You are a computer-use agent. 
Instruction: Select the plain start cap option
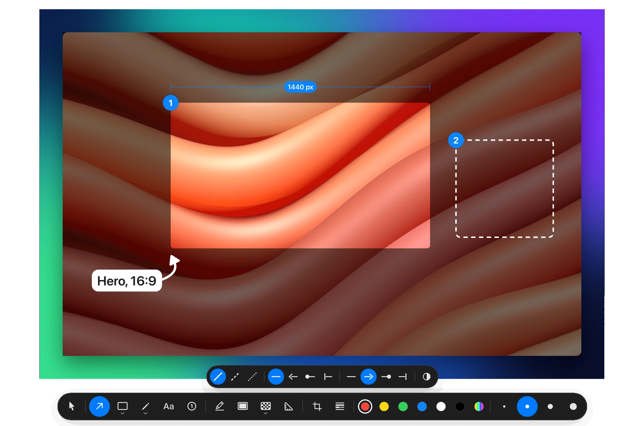[276, 377]
